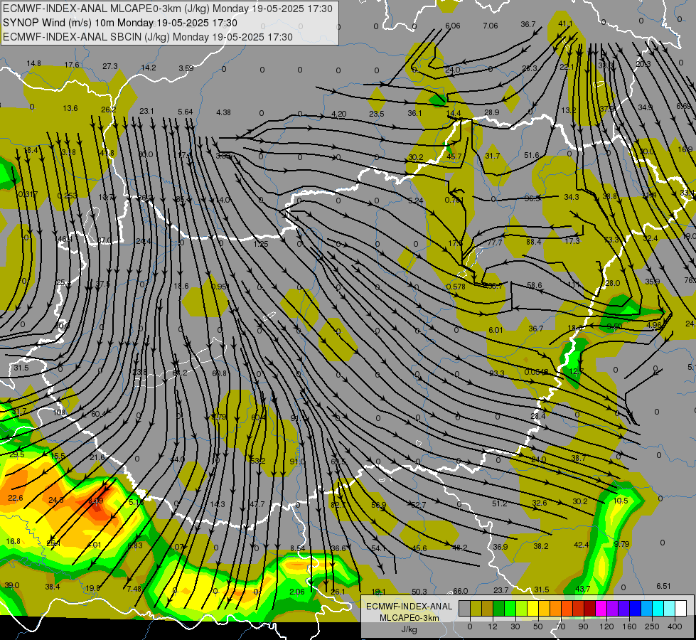Screen dimensions: 696x640
Task: Click the '120' tick label on the legend
Action: [x=606, y=626]
